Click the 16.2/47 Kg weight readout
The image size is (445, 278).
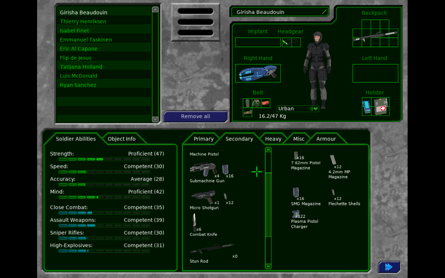coord(272,116)
